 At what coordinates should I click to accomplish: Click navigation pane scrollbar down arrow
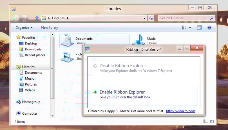tap(52, 116)
